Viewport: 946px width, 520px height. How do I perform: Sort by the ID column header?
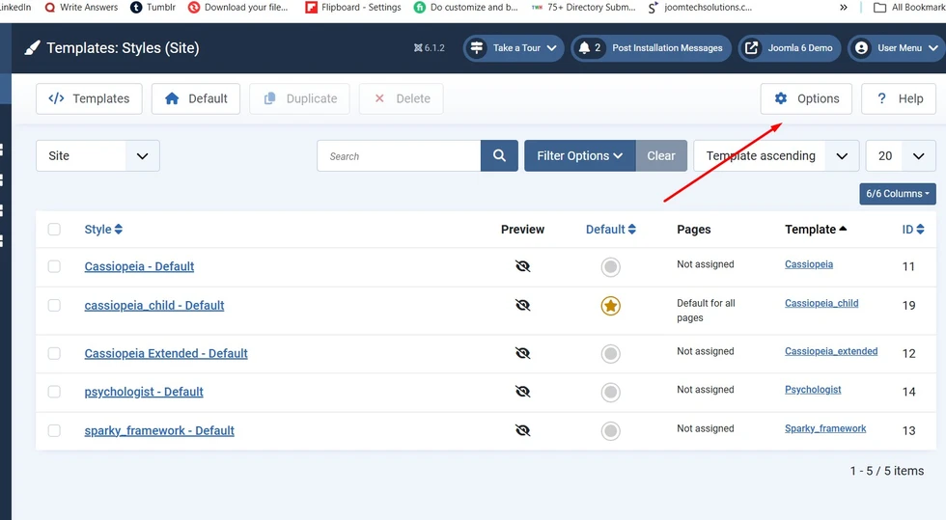click(x=913, y=230)
